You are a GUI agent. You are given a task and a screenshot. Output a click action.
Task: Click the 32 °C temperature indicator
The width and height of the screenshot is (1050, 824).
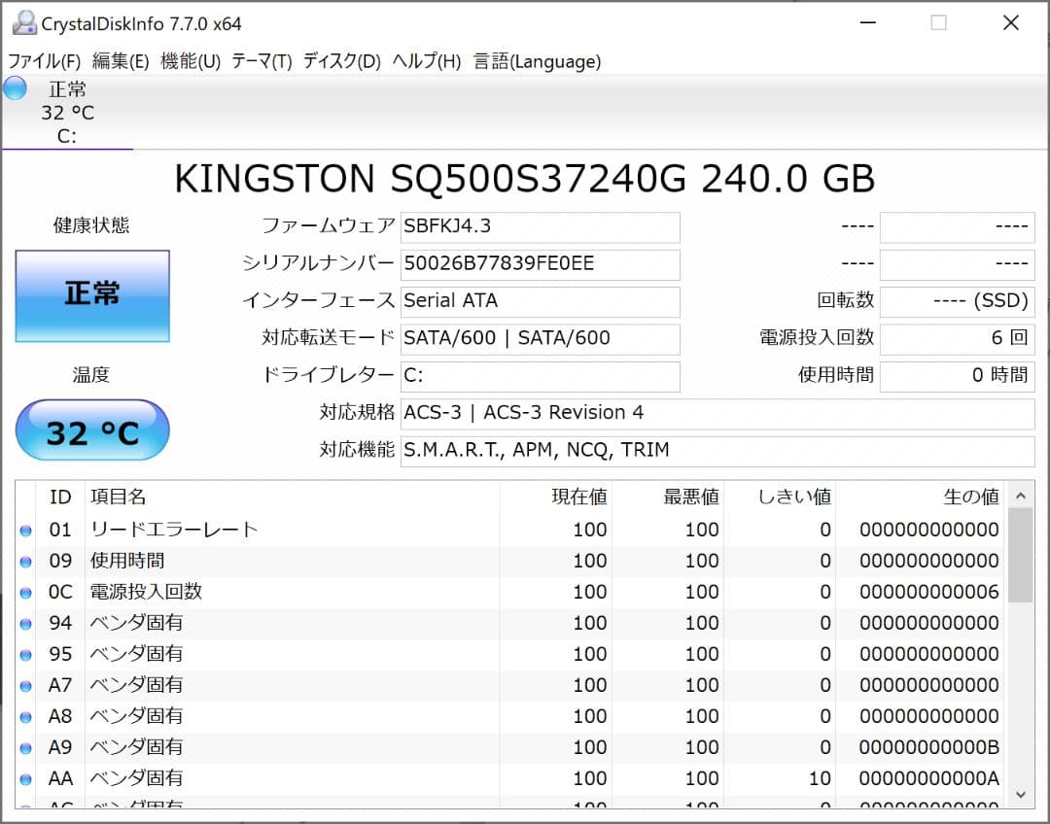pyautogui.click(x=92, y=429)
